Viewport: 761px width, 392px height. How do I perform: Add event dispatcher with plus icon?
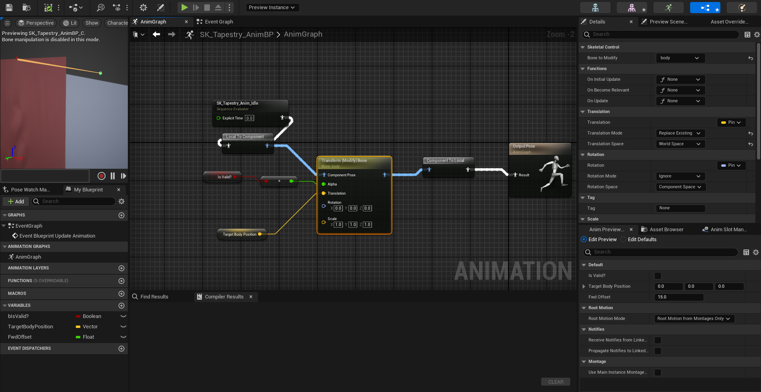[121, 349]
